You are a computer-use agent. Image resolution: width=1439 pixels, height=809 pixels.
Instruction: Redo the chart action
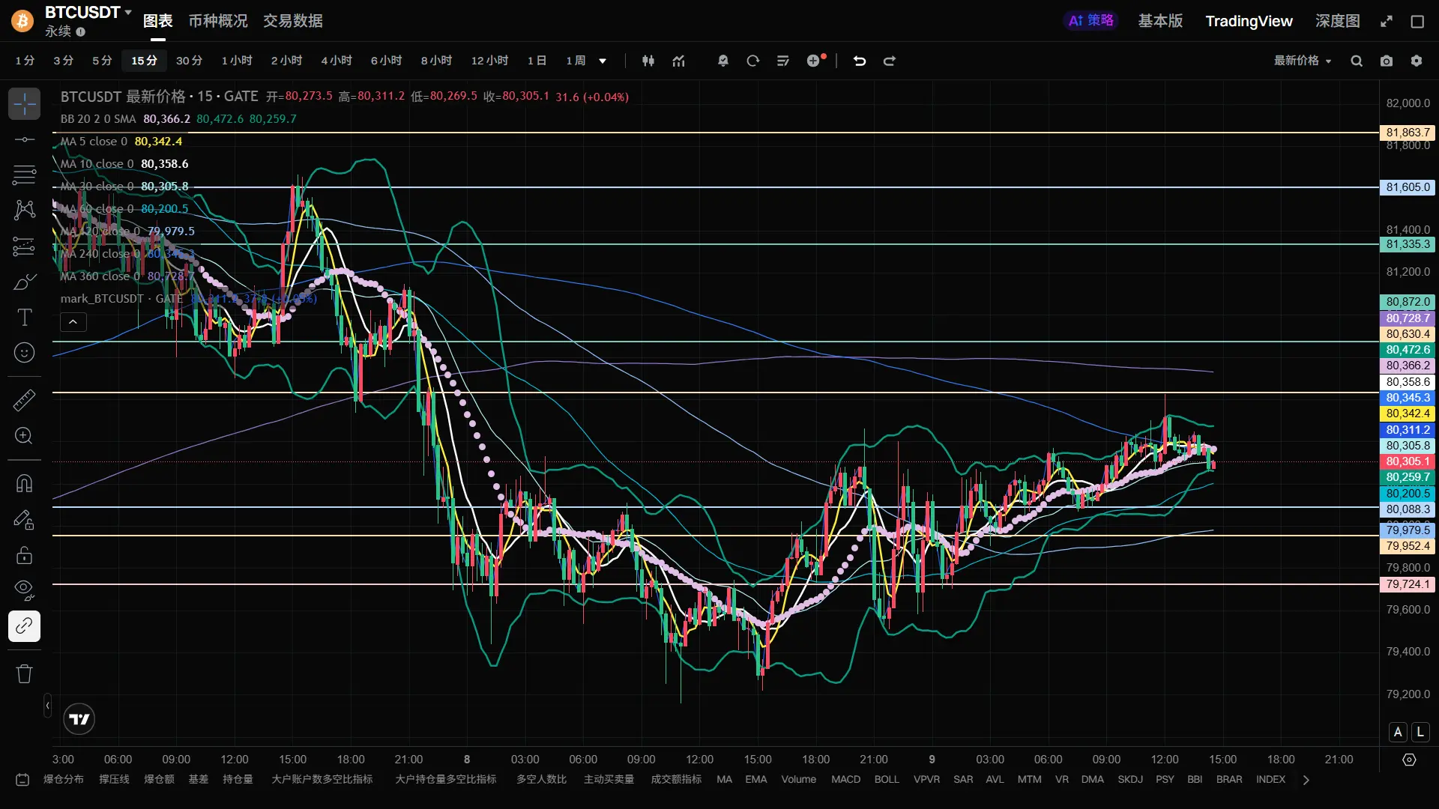pyautogui.click(x=890, y=61)
